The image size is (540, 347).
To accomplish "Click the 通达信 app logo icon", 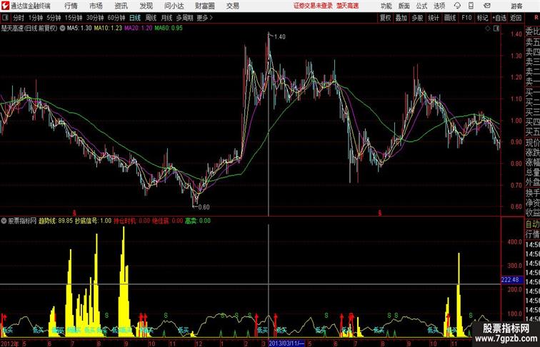I will click(5, 6).
